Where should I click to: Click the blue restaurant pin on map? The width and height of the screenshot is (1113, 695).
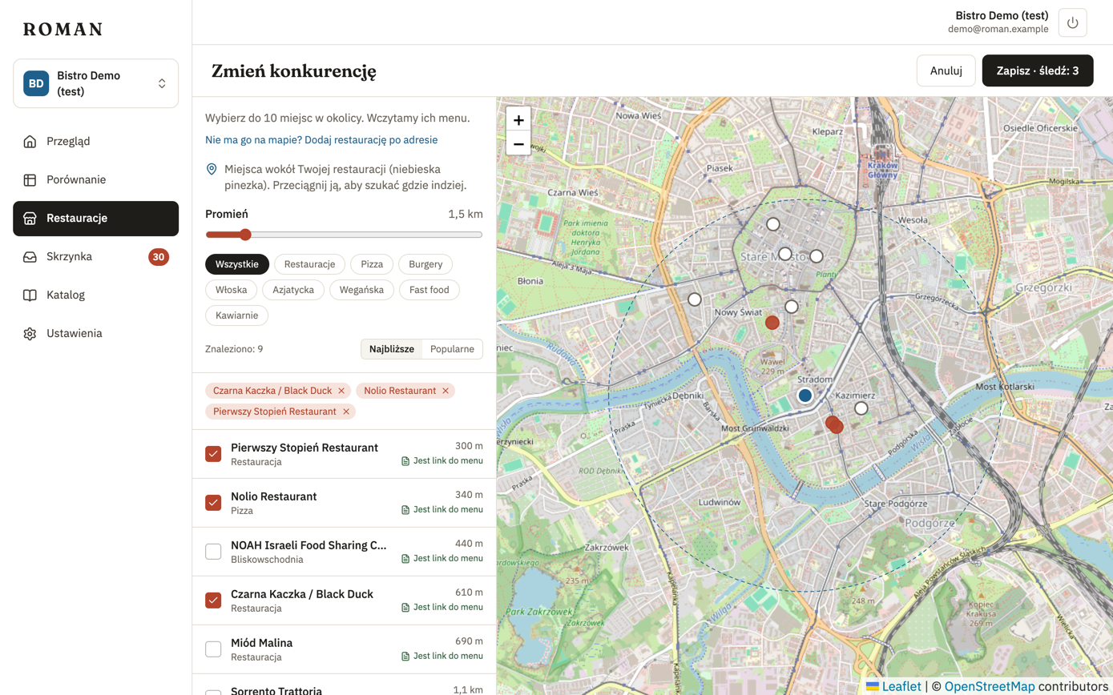pos(805,396)
